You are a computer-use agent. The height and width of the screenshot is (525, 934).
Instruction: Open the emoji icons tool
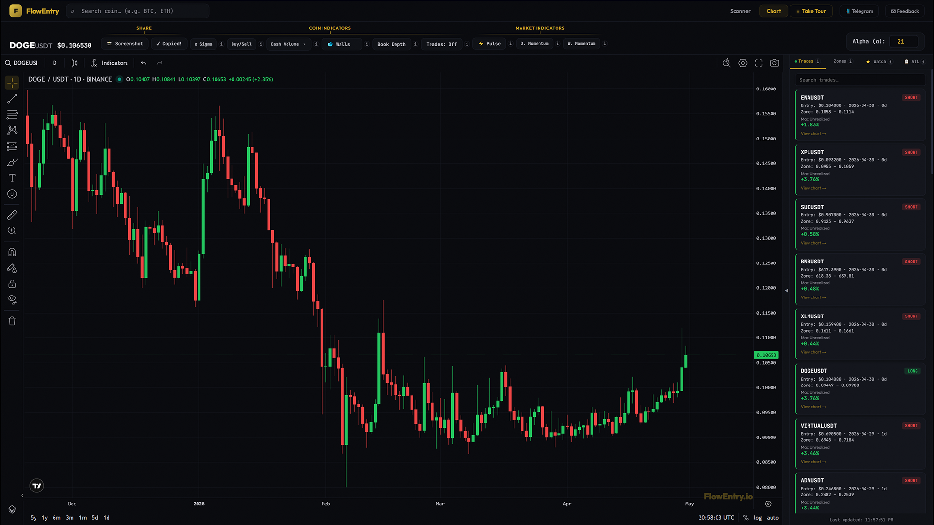12,194
